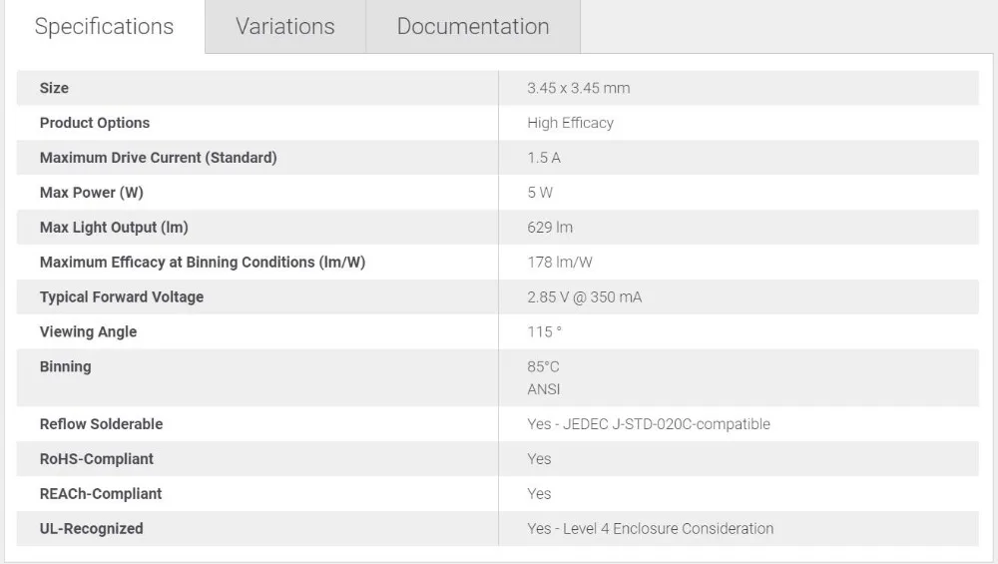Click the 629 lm value
This screenshot has height=564, width=998.
(550, 228)
